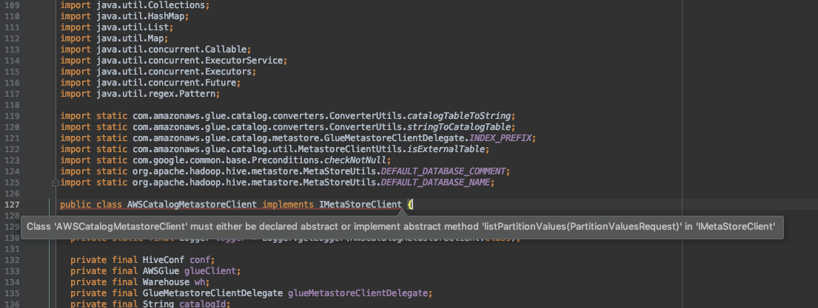Screen dimensions: 818x308
Task: Click gutter line number 119
Action: 12,115
